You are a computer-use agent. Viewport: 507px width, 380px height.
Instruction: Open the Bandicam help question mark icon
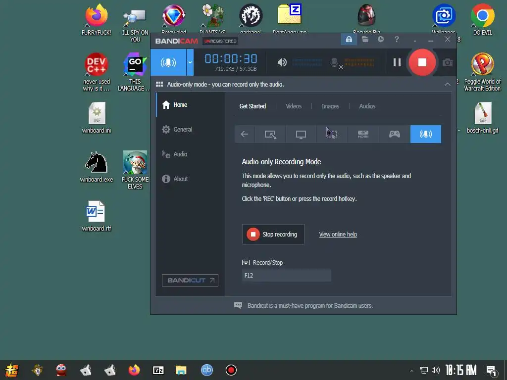(x=397, y=40)
